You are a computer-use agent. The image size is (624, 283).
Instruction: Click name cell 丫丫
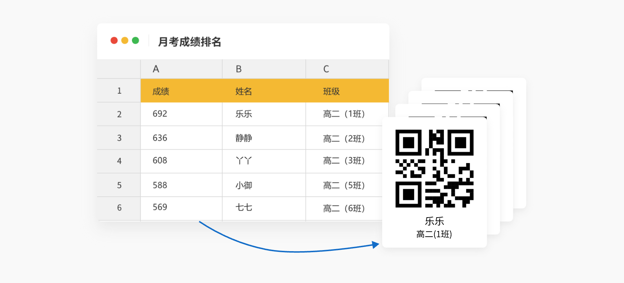(x=264, y=161)
